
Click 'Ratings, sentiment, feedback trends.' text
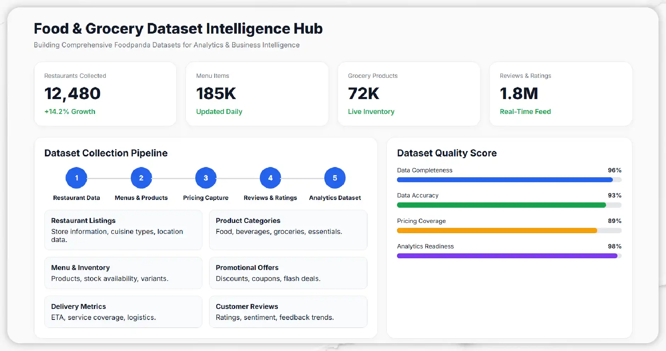point(275,317)
